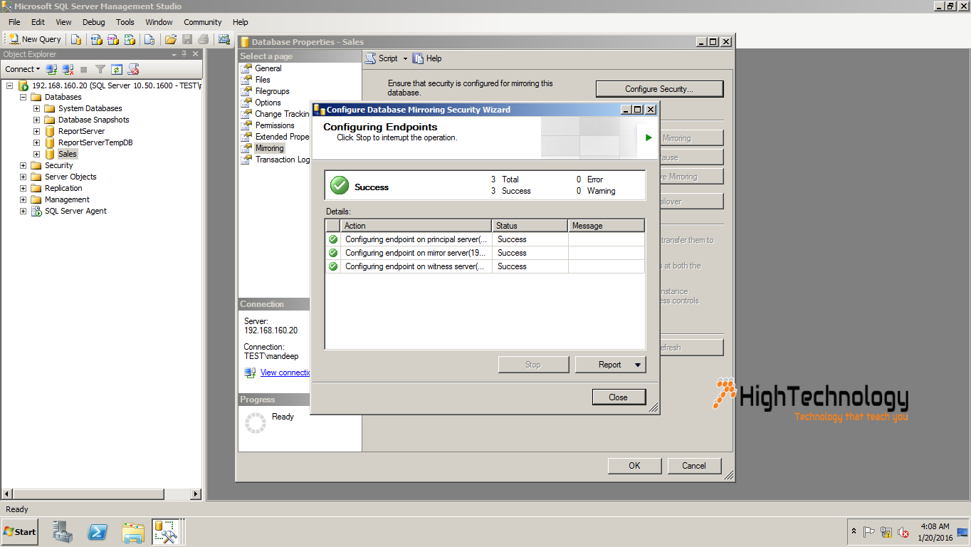Click the Configure Security... button

[x=659, y=89]
